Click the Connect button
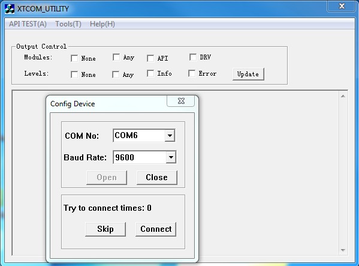 pyautogui.click(x=156, y=229)
